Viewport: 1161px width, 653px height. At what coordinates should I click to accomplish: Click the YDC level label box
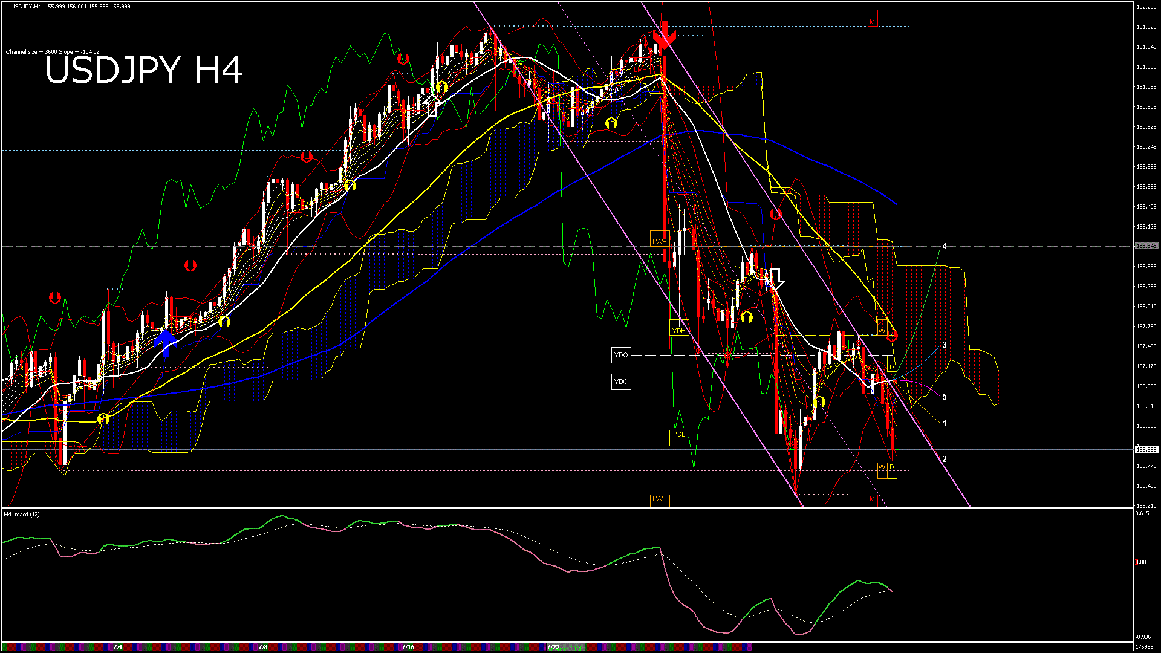[x=621, y=382]
